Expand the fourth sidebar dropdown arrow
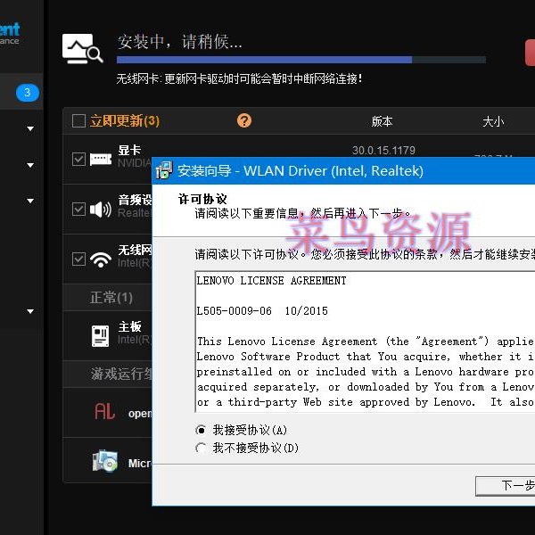Screen dimensions: 535x535 30,311
